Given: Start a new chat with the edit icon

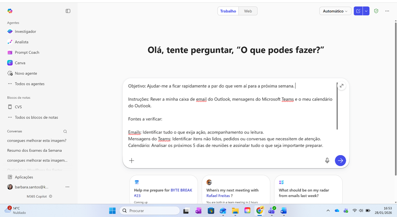Looking at the screenshot, I should [x=358, y=11].
